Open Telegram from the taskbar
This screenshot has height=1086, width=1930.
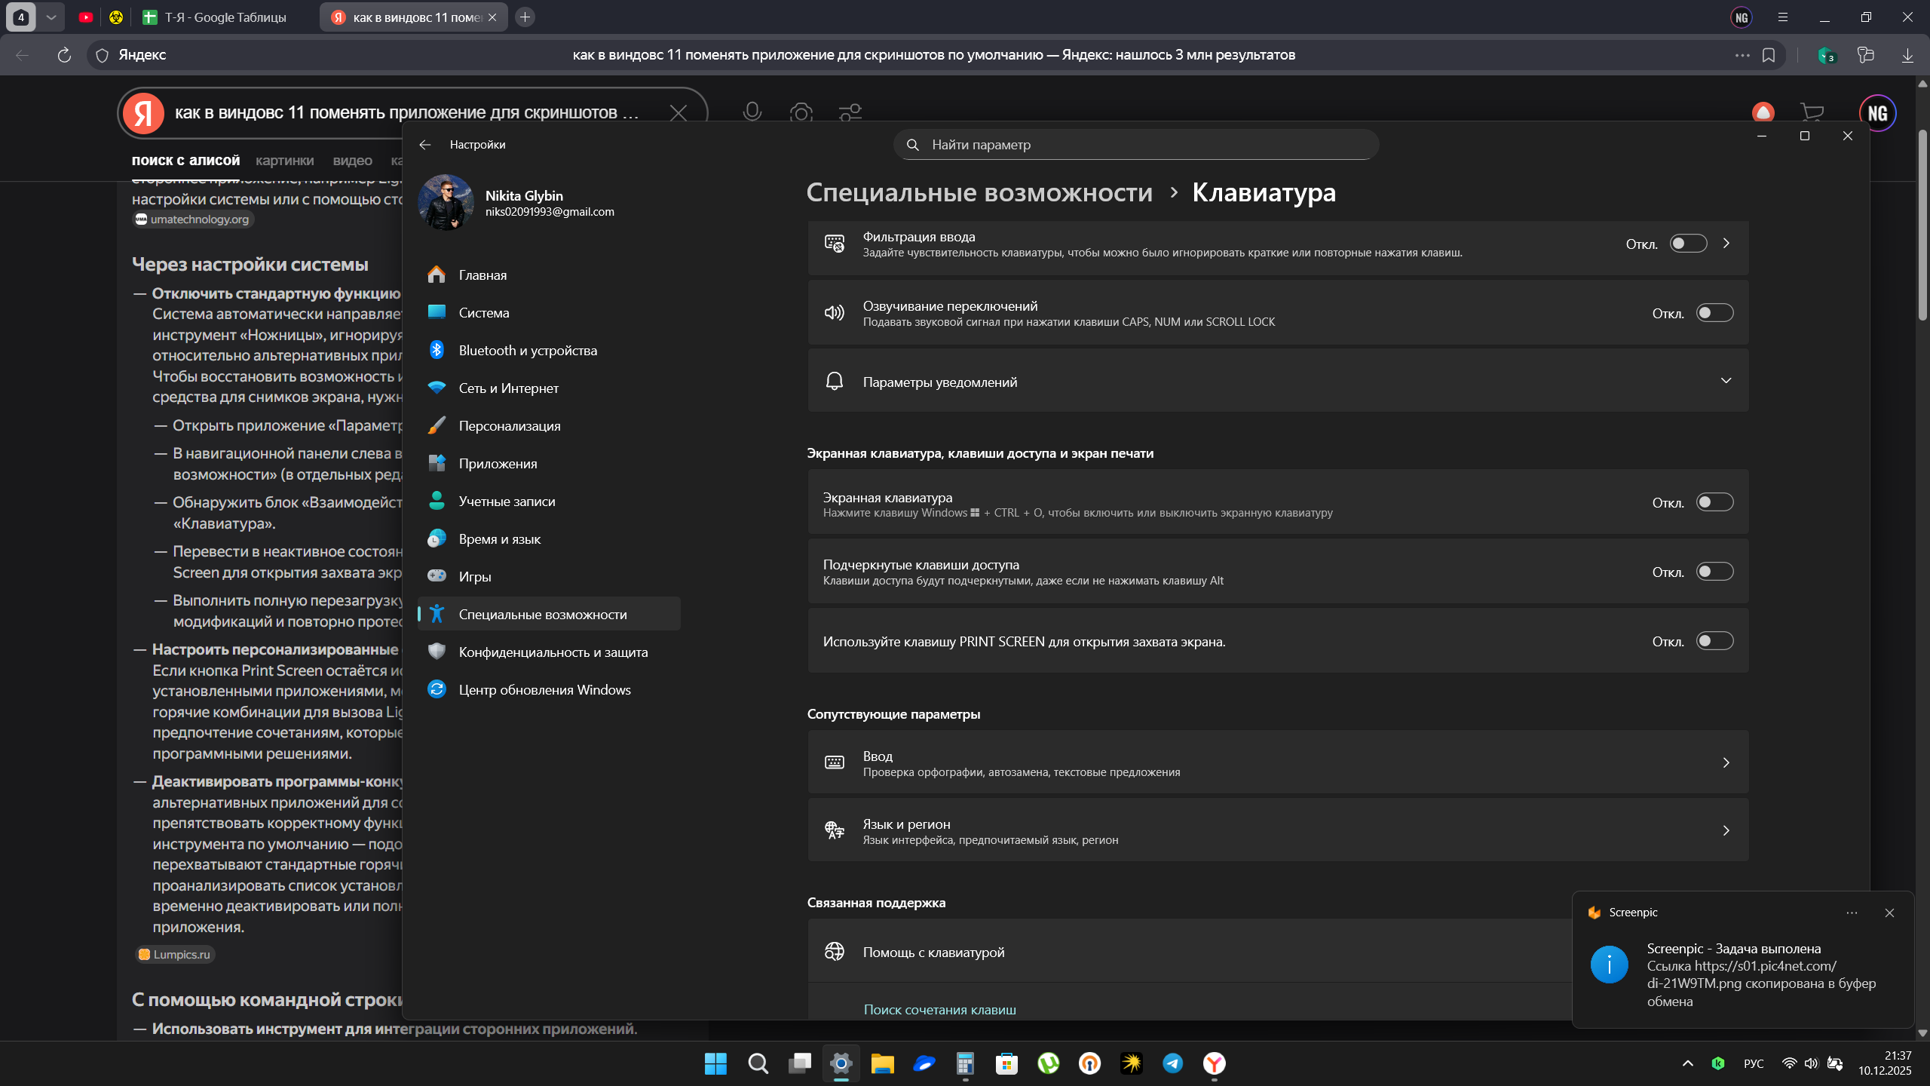pyautogui.click(x=1172, y=1063)
